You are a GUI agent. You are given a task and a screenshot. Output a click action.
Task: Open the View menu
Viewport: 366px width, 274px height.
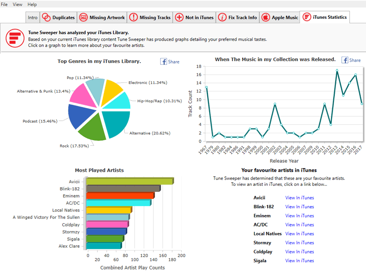17,5
